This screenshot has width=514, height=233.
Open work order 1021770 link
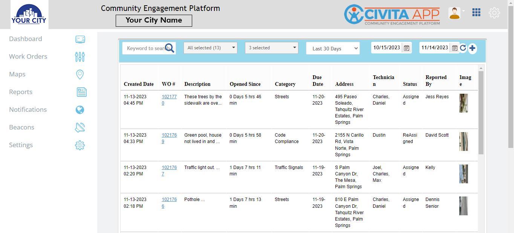point(169,100)
